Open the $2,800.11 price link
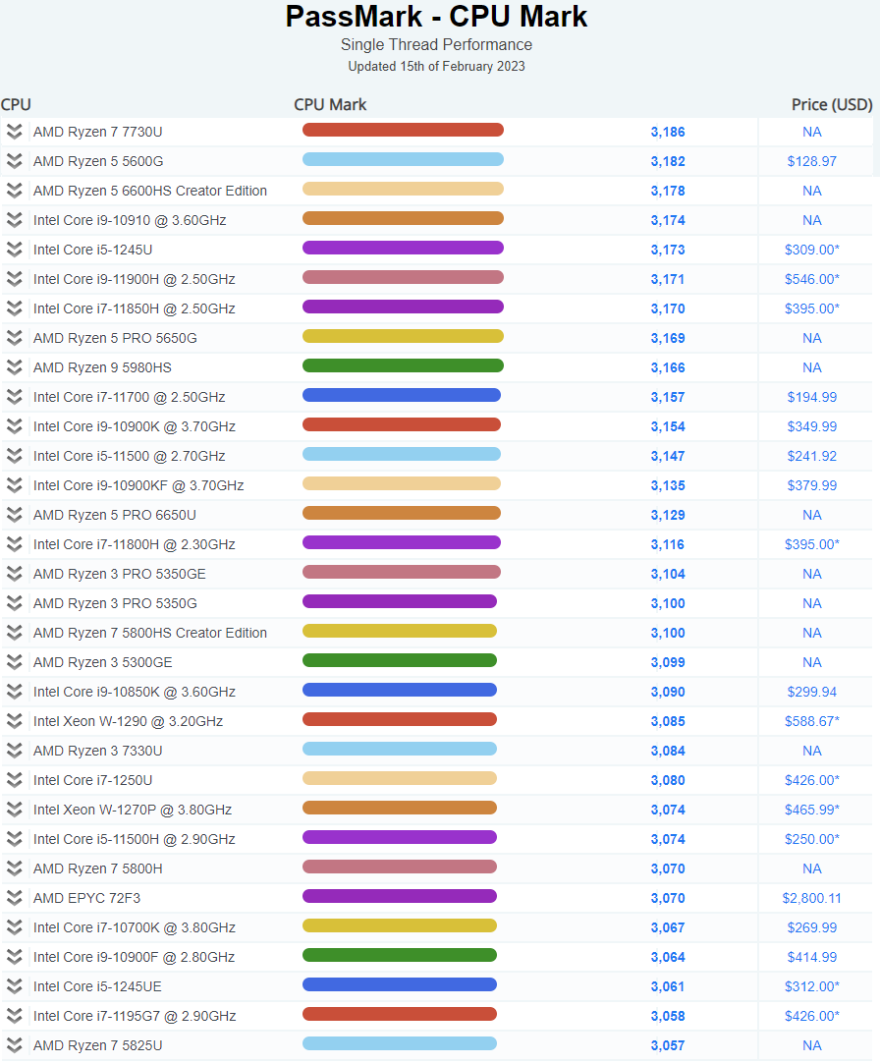Screen dimensions: 880x1064 point(811,898)
